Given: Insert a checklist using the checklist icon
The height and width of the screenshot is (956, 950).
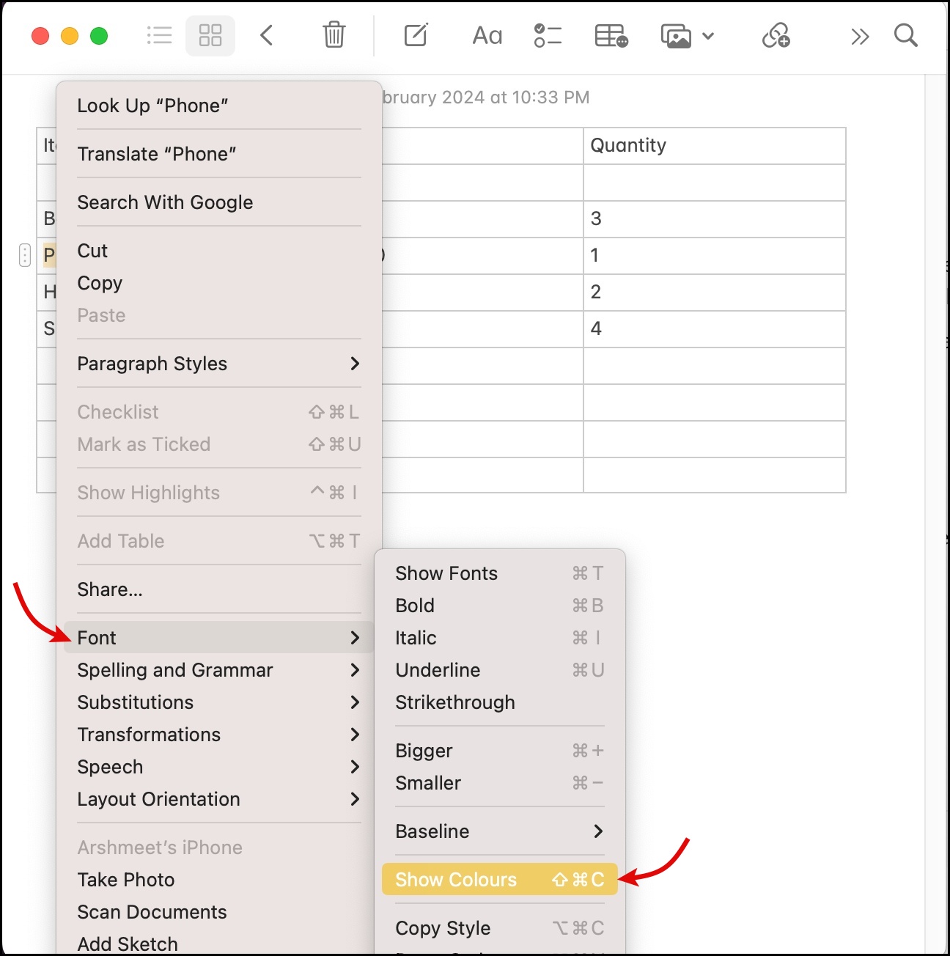Looking at the screenshot, I should coord(548,34).
